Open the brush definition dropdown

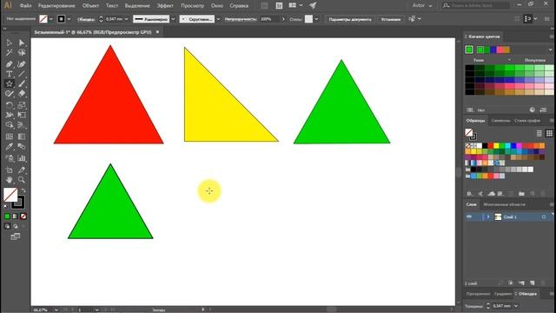coord(218,19)
